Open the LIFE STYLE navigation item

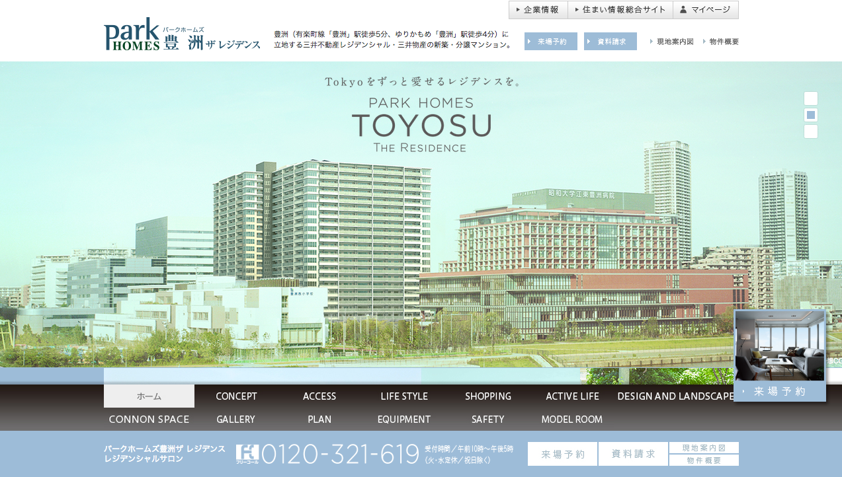pyautogui.click(x=404, y=396)
